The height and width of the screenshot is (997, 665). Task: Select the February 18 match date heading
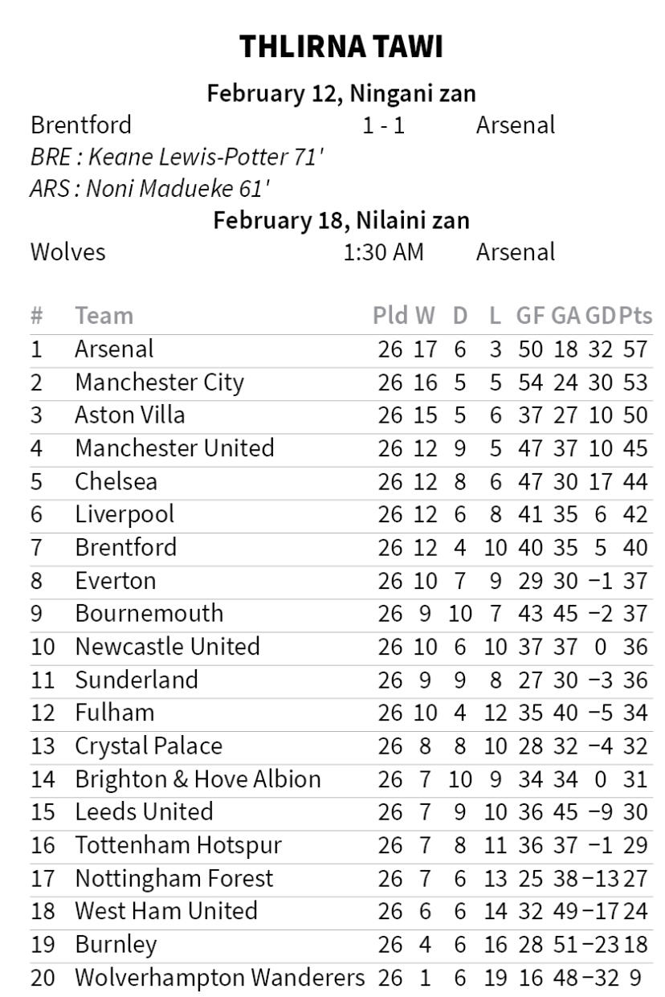[x=341, y=220]
